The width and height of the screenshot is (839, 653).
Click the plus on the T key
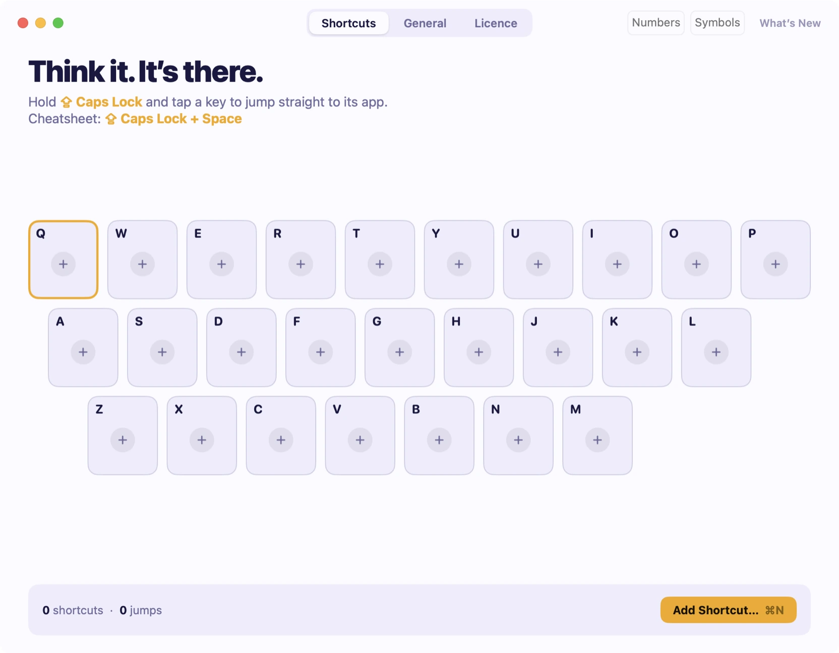(380, 264)
